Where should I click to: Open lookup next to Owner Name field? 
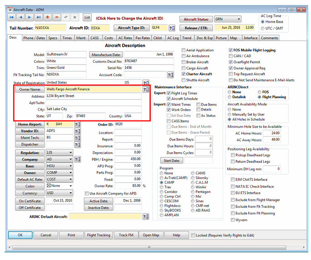click(x=146, y=89)
